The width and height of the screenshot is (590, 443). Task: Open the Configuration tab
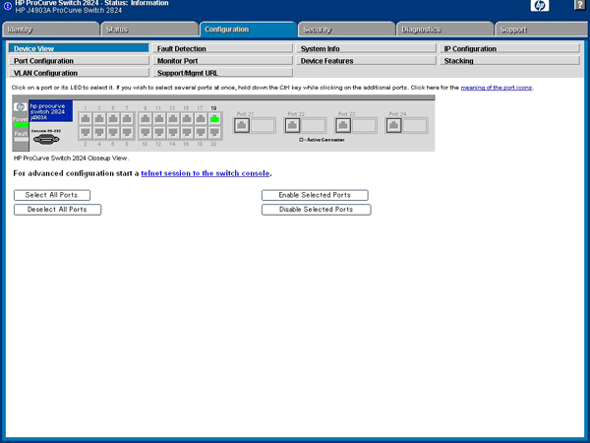249,30
